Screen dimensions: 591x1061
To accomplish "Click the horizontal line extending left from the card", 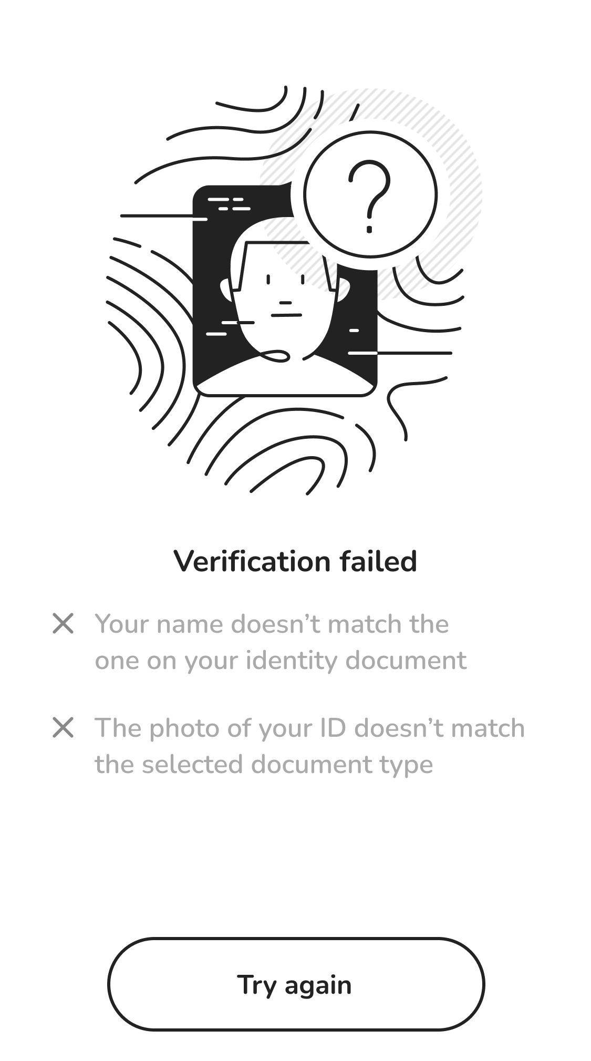I will pyautogui.click(x=158, y=216).
